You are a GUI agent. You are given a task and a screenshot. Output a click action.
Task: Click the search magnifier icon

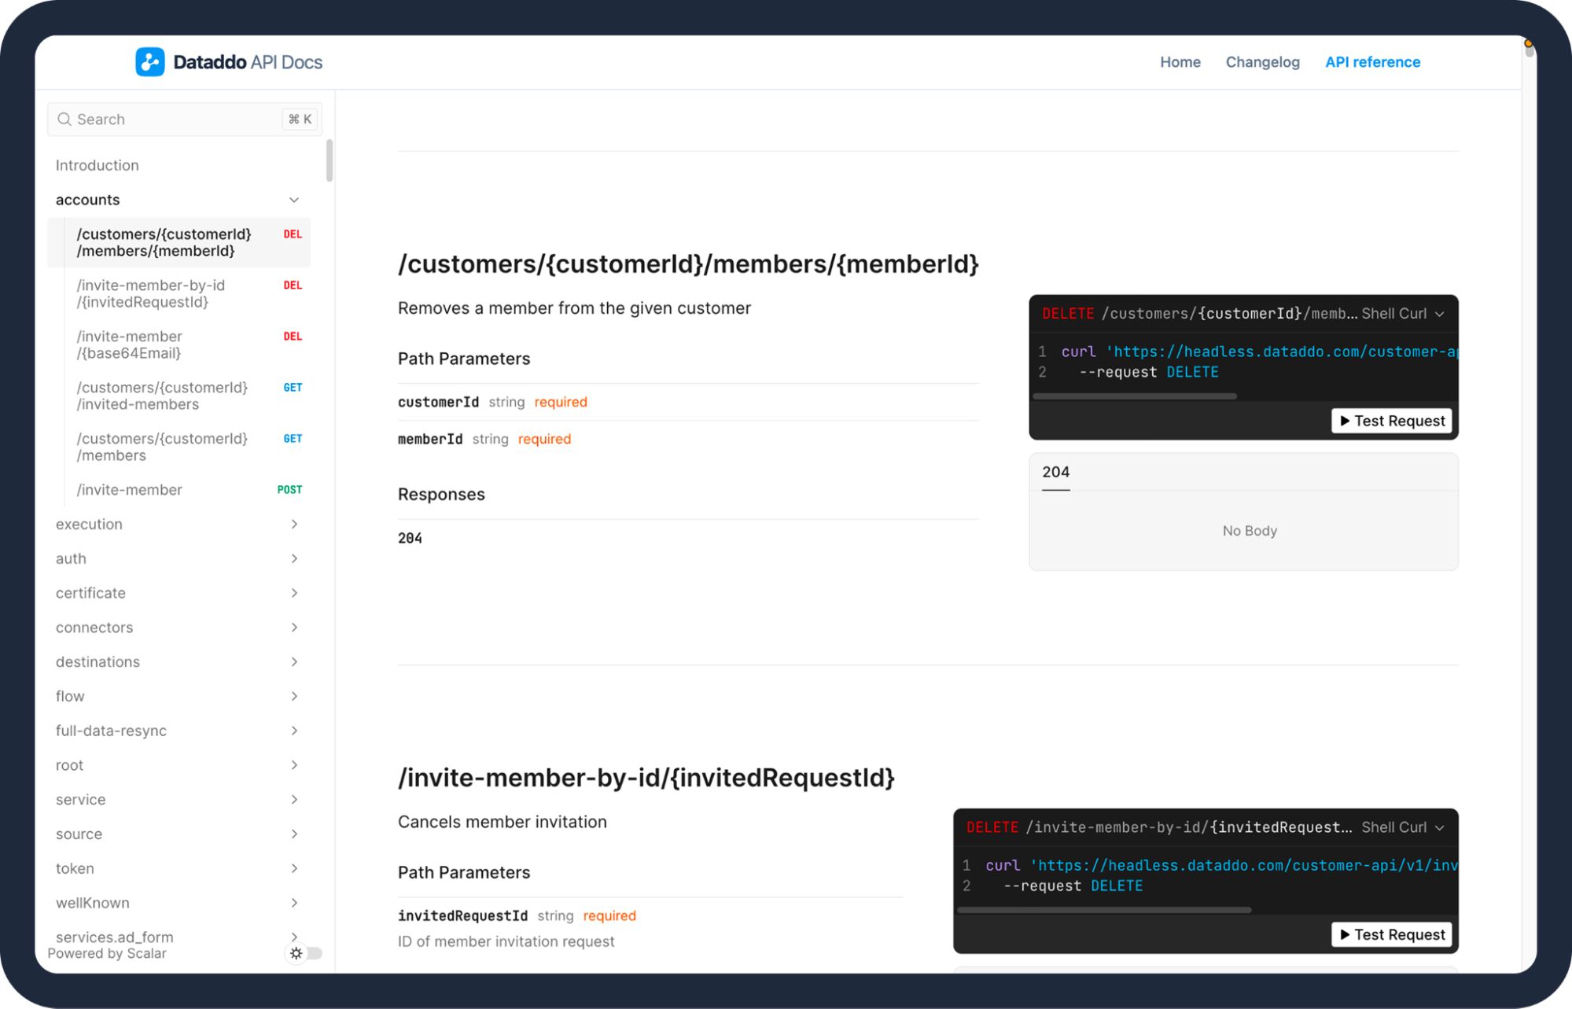[64, 120]
